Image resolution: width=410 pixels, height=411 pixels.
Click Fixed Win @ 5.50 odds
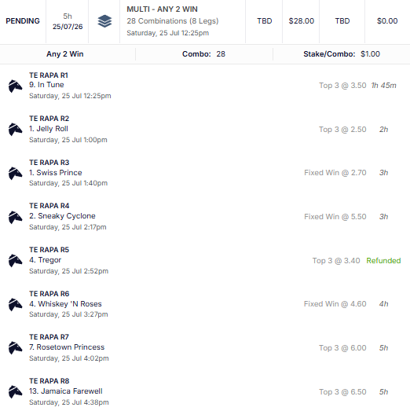pos(335,217)
